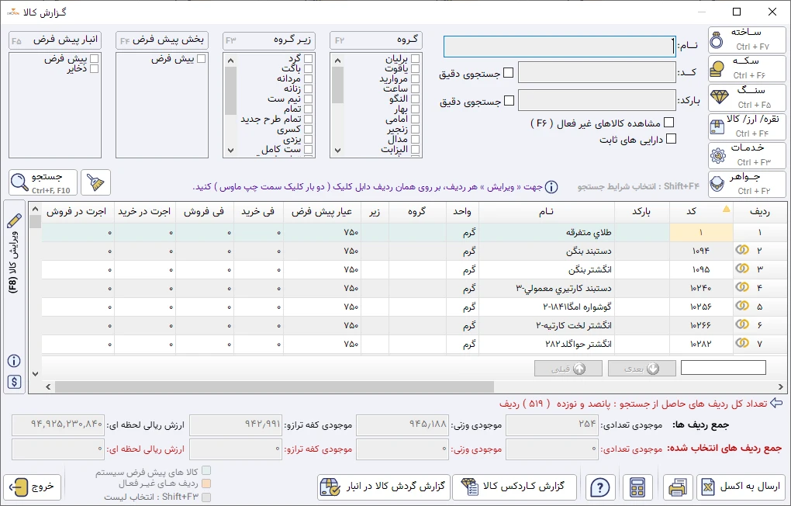The height and width of the screenshot is (506, 791).
Task: Select the جواهر jewelry item type
Action: 747,185
